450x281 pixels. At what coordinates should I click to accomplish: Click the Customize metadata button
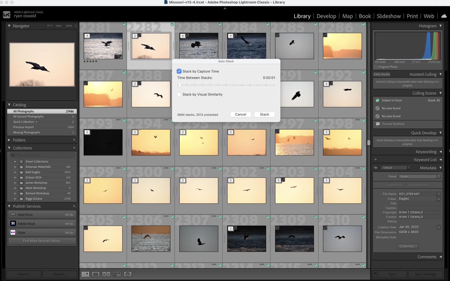coord(408,246)
